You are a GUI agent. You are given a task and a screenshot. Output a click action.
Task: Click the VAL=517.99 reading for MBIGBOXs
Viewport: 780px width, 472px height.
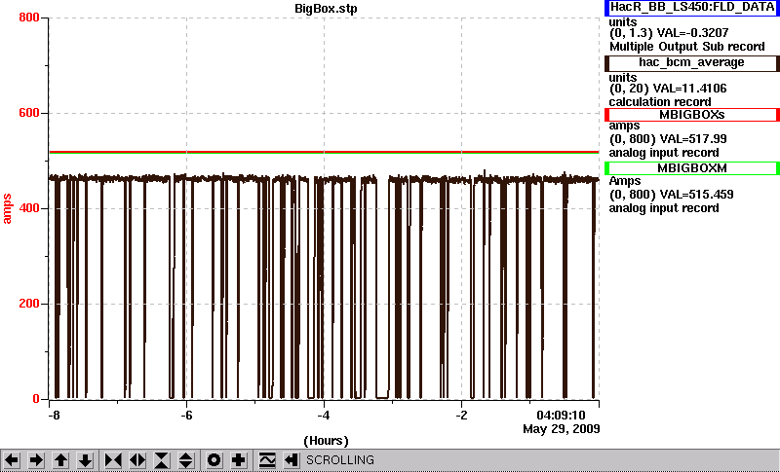pyautogui.click(x=692, y=139)
